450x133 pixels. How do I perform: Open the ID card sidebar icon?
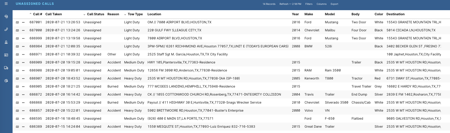click(x=6, y=55)
